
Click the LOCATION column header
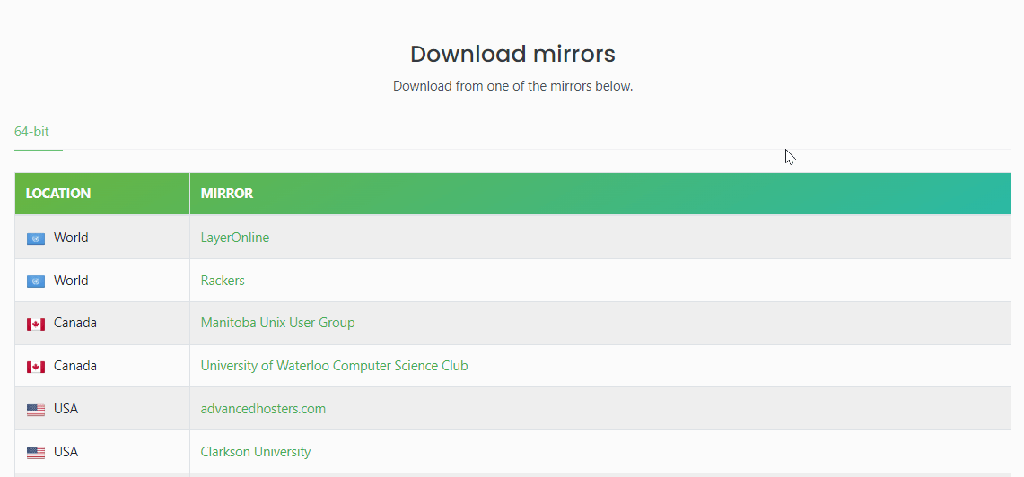coord(58,194)
